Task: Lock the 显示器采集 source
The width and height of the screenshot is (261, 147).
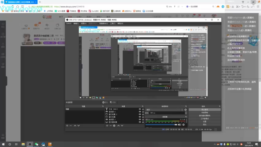Action: [x=143, y=122]
